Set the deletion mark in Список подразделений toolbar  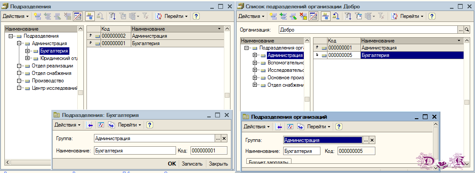303,16
